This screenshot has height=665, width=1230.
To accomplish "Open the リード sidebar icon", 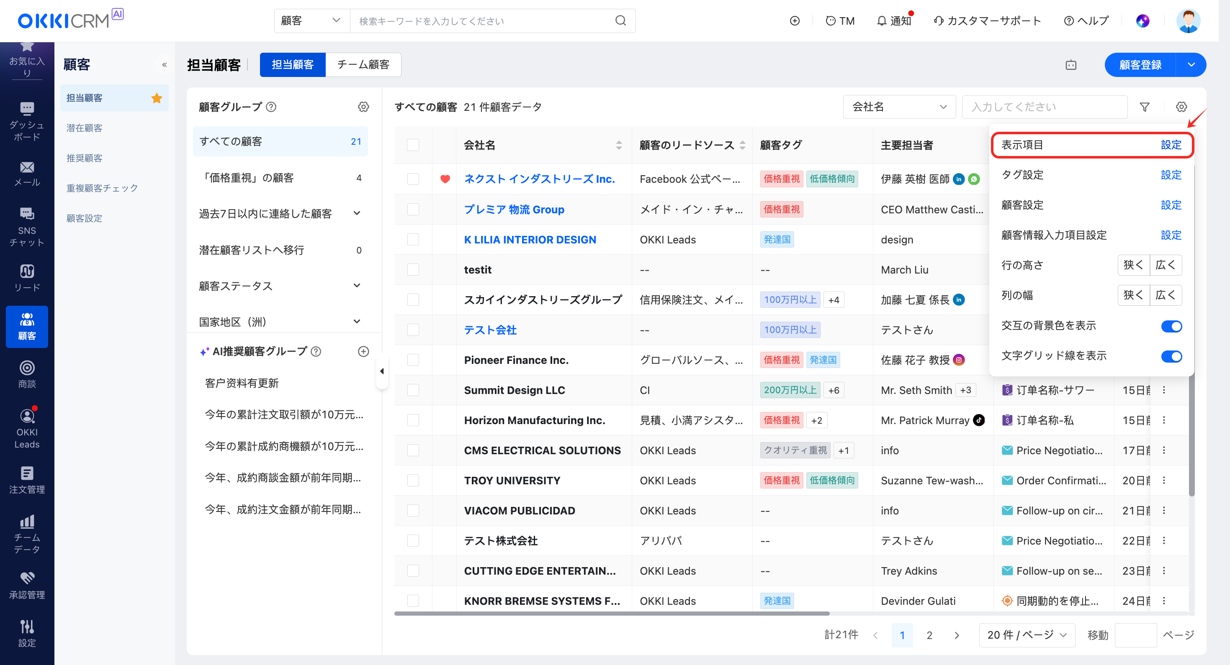I will click(x=27, y=278).
